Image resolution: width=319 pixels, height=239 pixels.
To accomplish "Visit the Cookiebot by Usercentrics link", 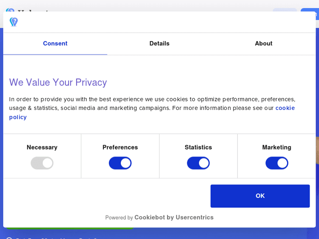I will (174, 217).
